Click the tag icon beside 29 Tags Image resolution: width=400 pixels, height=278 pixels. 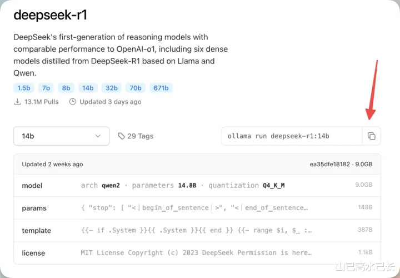pos(121,136)
